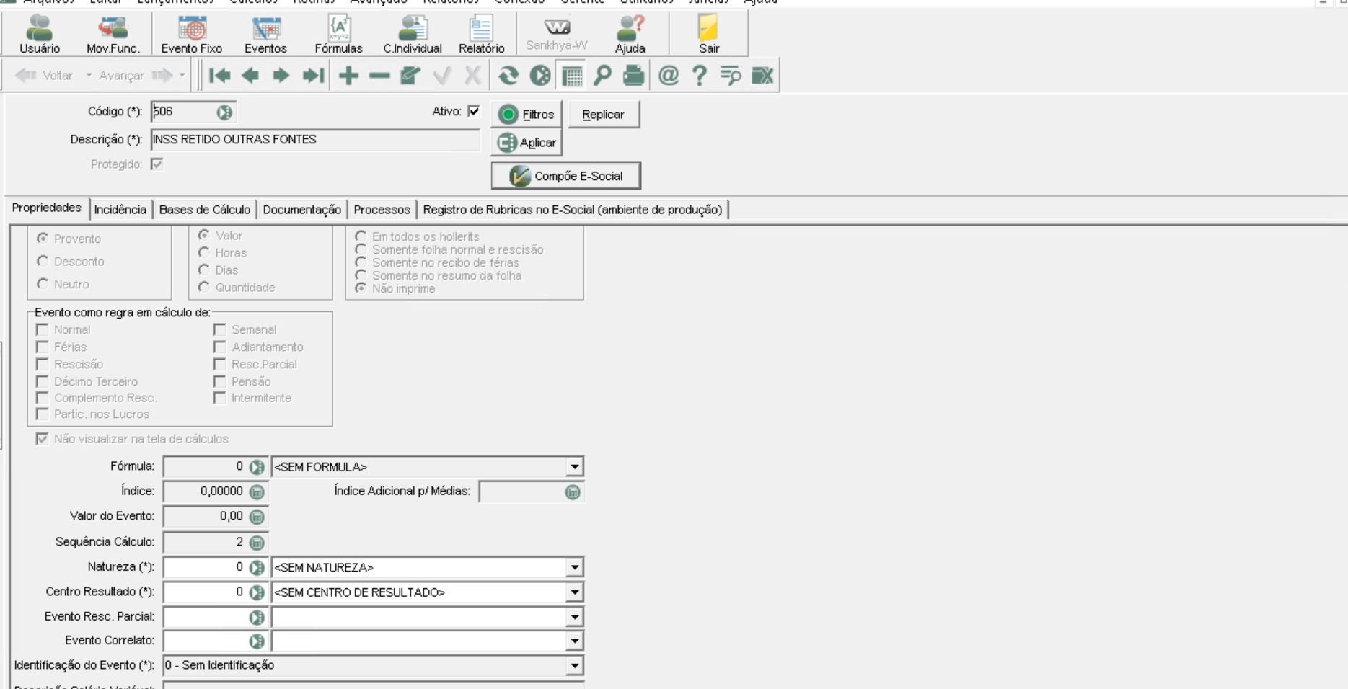The width and height of the screenshot is (1348, 689).
Task: Expand Identificação do Evento dropdown
Action: (x=574, y=665)
